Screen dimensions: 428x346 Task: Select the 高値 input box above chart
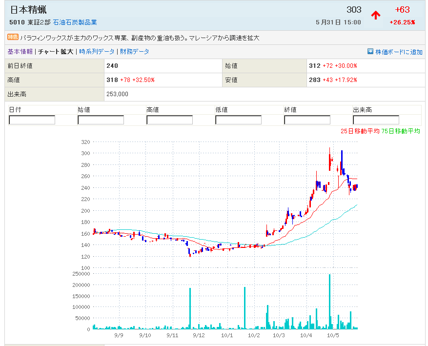point(169,120)
